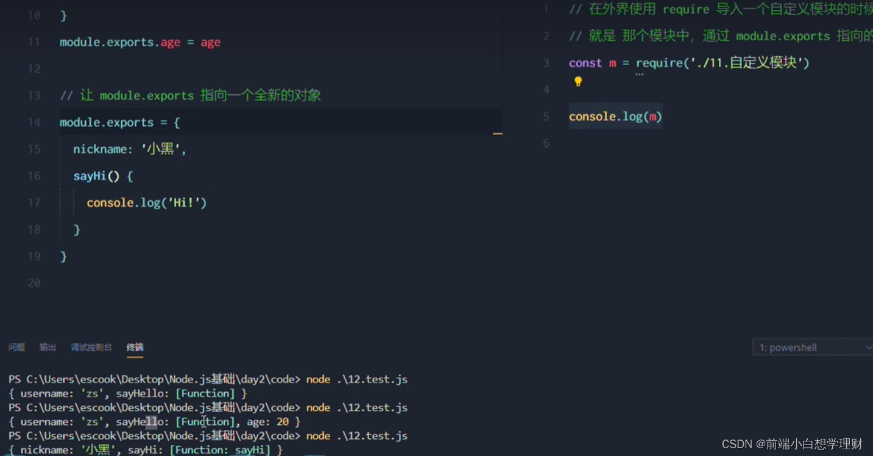The image size is (873, 456).
Task: Open the 调试控制台 panel tab
Action: [x=91, y=347]
